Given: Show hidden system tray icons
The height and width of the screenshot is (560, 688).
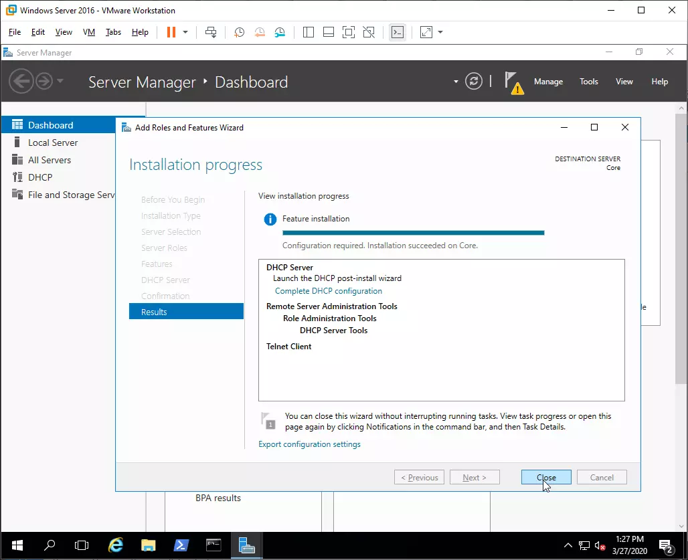Looking at the screenshot, I should tap(568, 545).
